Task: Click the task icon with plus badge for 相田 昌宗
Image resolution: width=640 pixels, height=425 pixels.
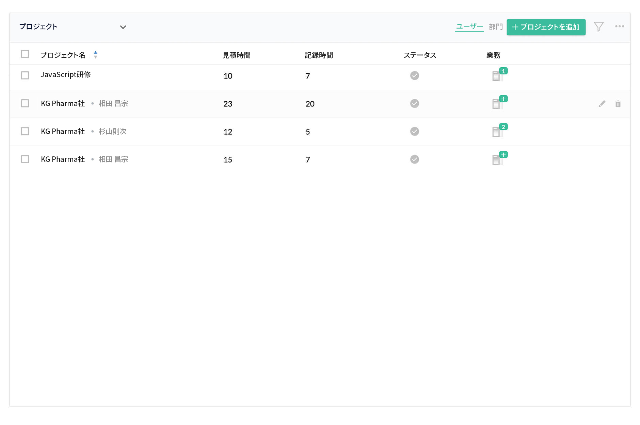Action: tap(498, 104)
